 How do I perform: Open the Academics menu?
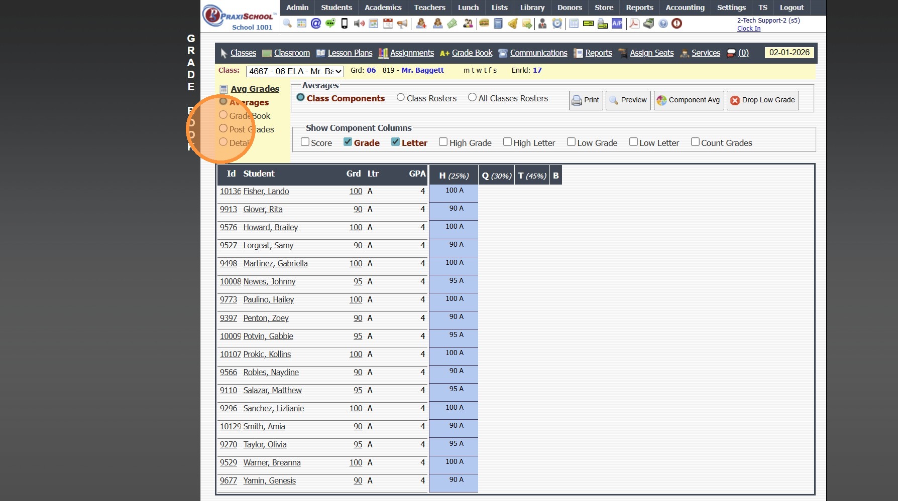[383, 8]
